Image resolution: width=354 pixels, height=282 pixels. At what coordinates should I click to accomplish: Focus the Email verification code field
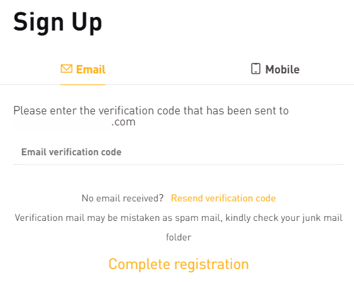click(179, 152)
